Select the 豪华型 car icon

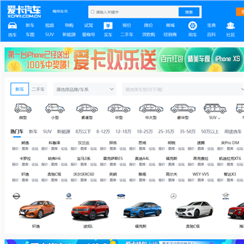click(x=183, y=108)
